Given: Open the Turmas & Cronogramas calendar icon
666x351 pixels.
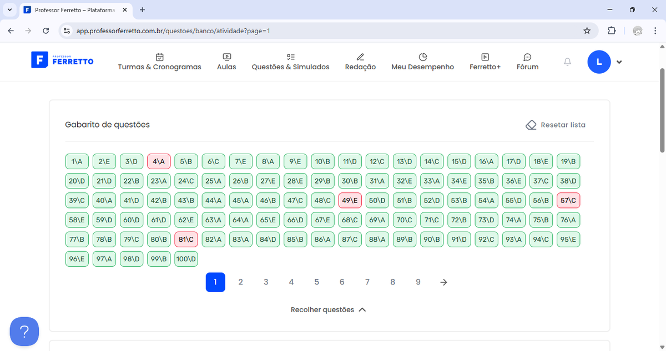Looking at the screenshot, I should tap(160, 57).
